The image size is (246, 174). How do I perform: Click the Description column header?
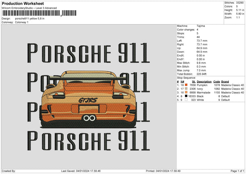[204, 81]
